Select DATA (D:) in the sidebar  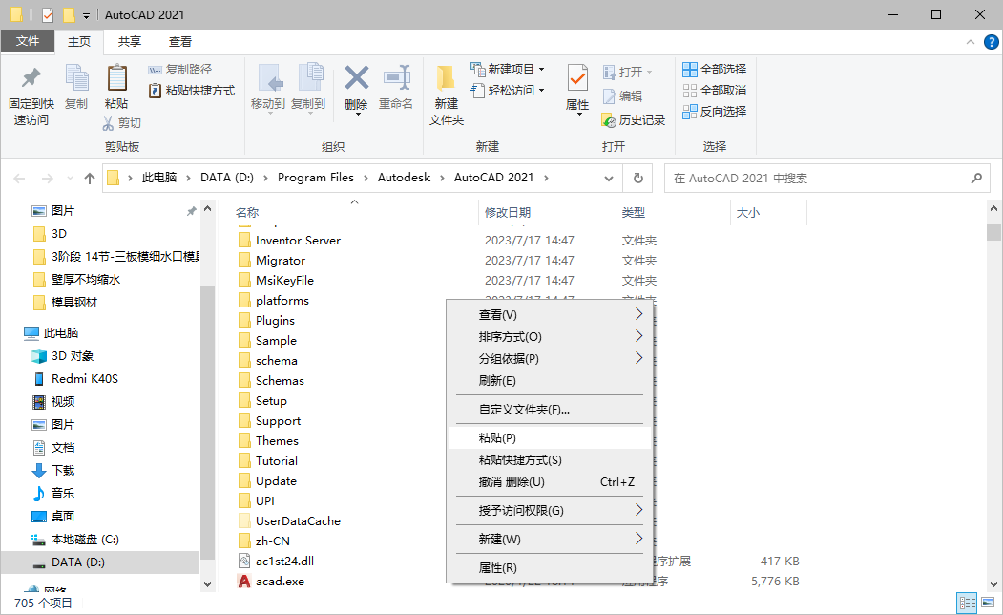point(76,562)
